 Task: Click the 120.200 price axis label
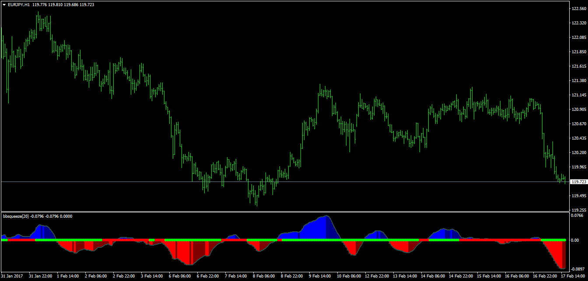coord(578,153)
